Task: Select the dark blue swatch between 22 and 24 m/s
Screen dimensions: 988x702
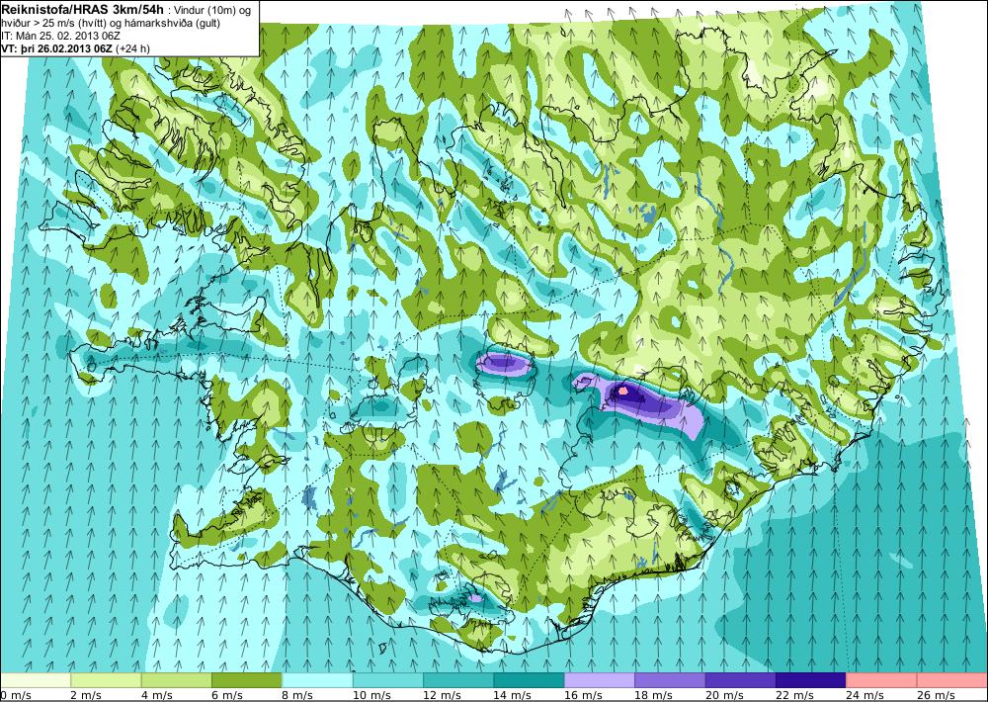Action: 811,680
